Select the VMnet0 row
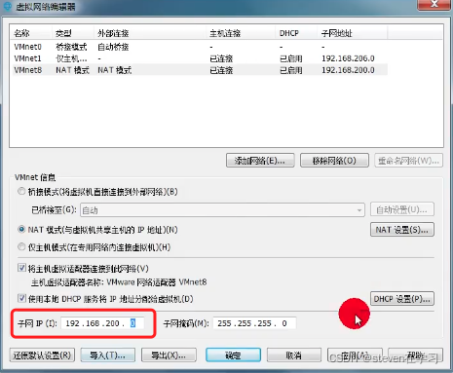This screenshot has height=373, width=453. coord(200,47)
